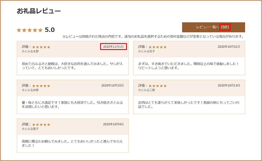The image size is (262, 161).
Task: Click the 評価： label in さとふる次郎's review
Action: 26,85
